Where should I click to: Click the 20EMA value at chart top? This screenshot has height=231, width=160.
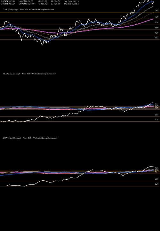(8, 1)
